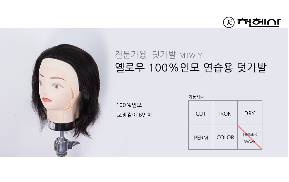Click the MTW-Y model code text
This screenshot has height=182, width=289.
tap(190, 55)
